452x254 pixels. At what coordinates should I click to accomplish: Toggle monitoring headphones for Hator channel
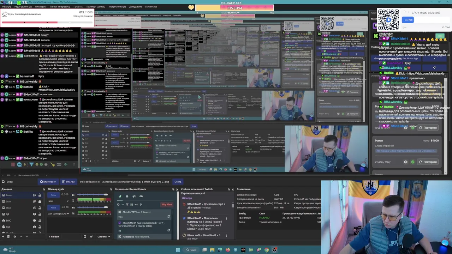pos(73,200)
